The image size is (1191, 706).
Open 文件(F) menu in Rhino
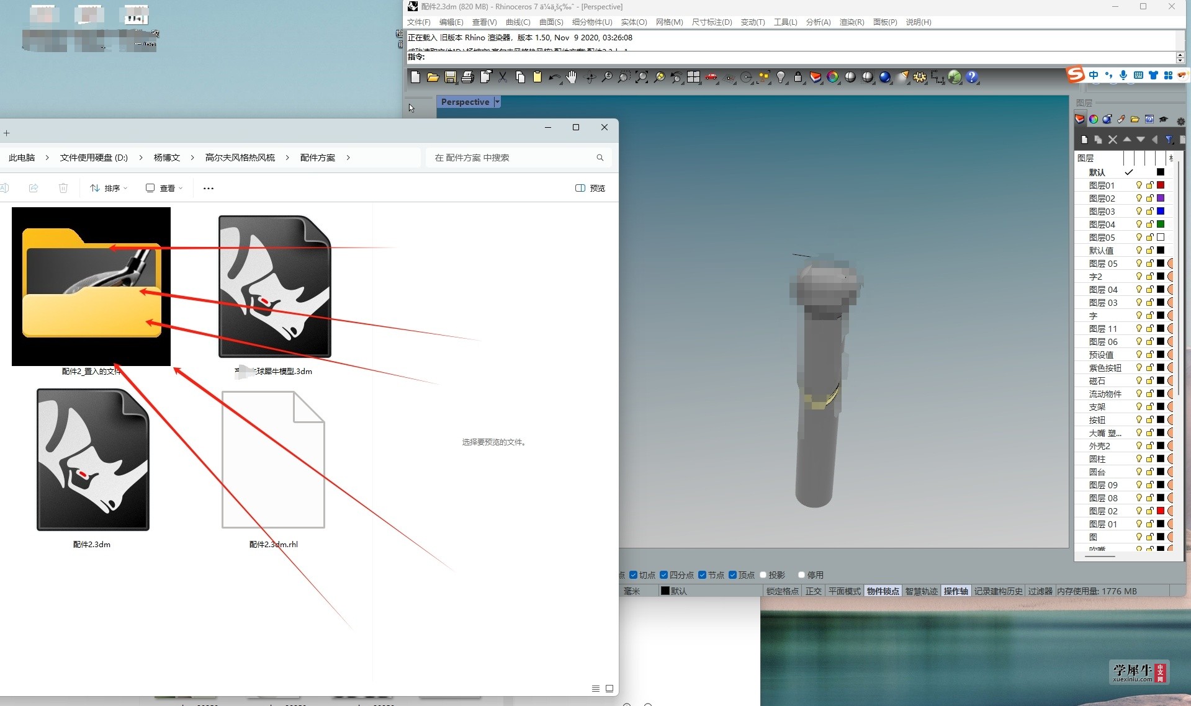click(x=418, y=22)
